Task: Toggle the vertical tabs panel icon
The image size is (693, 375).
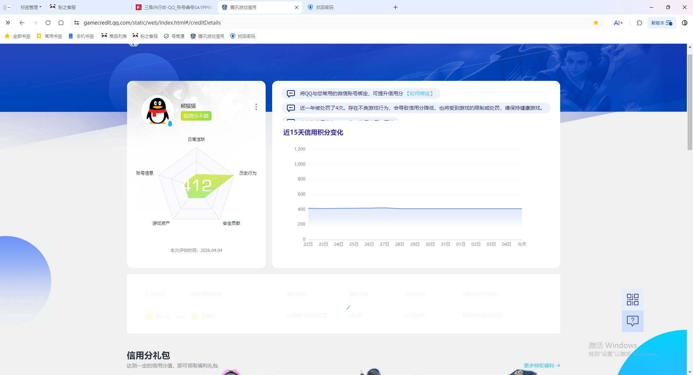Action: tap(7, 7)
